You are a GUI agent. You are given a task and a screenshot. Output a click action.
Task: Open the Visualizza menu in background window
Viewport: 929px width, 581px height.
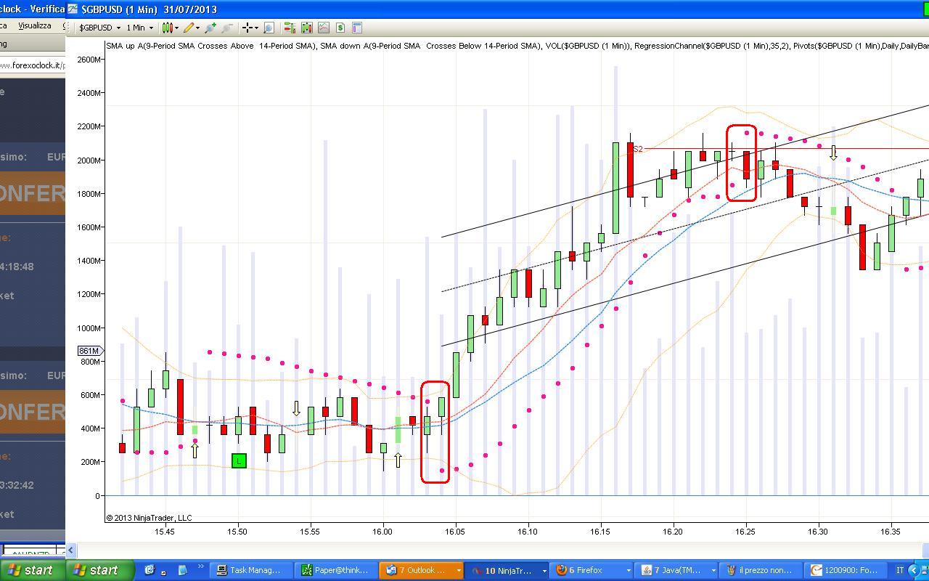click(34, 25)
